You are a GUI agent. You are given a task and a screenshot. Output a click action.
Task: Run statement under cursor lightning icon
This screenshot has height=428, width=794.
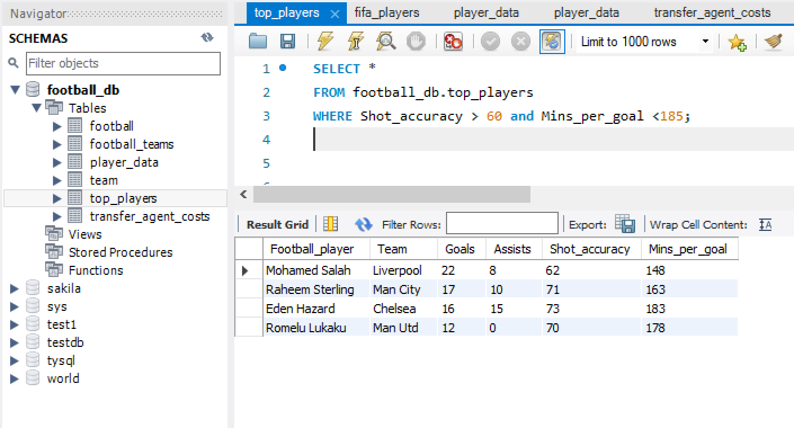click(355, 42)
